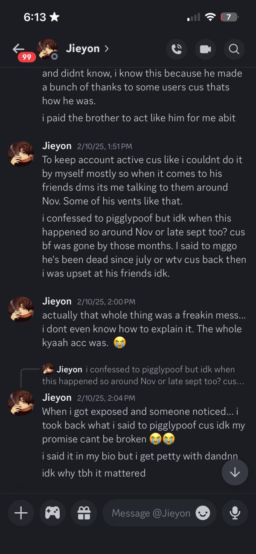Tap the battery indicator in status bar
Image resolution: width=256 pixels, height=554 pixels.
229,17
